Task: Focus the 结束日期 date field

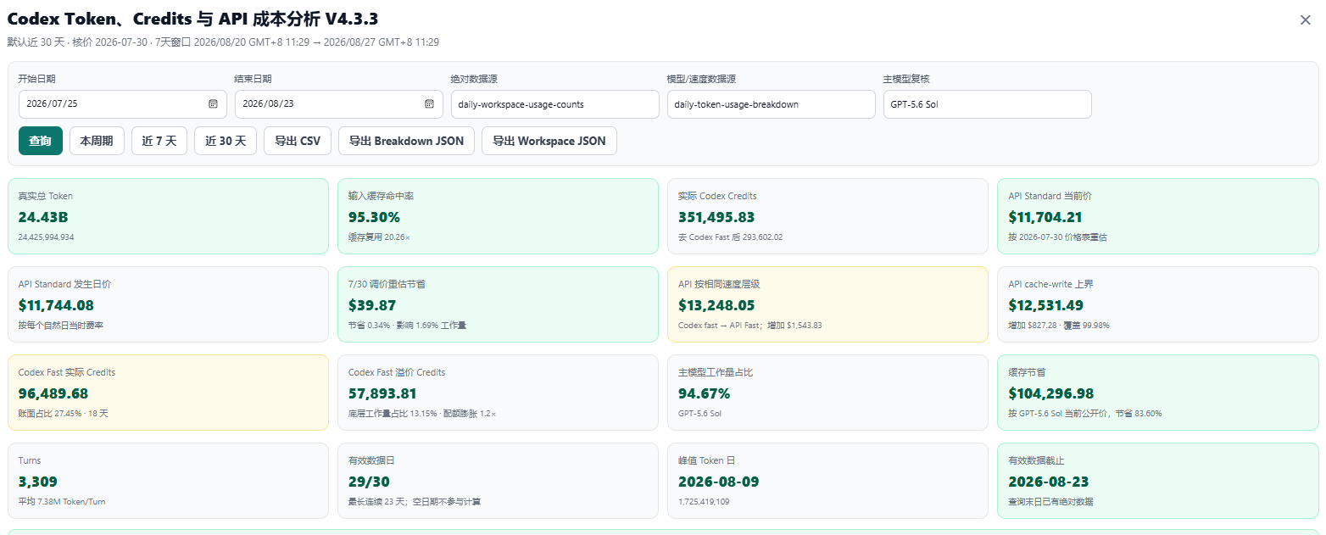Action: [339, 104]
